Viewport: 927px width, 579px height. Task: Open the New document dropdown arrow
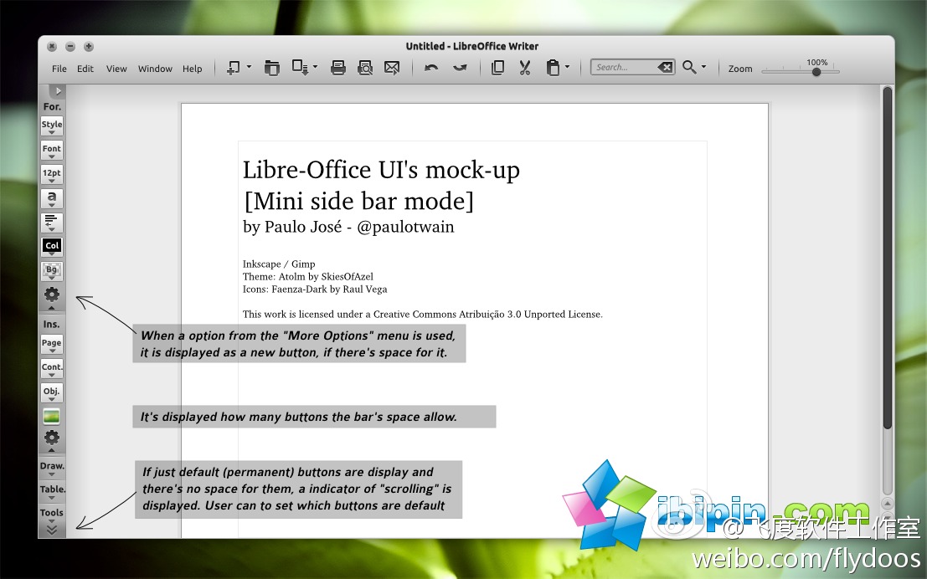(249, 67)
